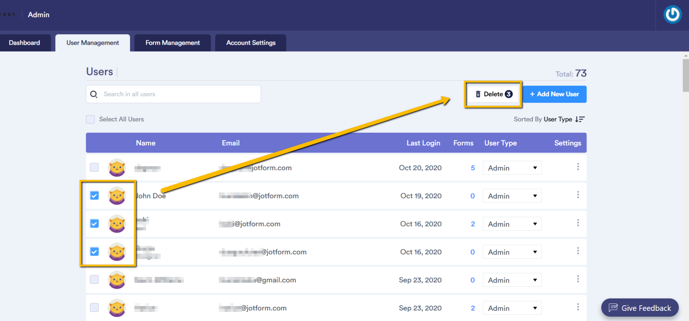Open the Account Settings tab
The width and height of the screenshot is (689, 321).
pos(251,43)
